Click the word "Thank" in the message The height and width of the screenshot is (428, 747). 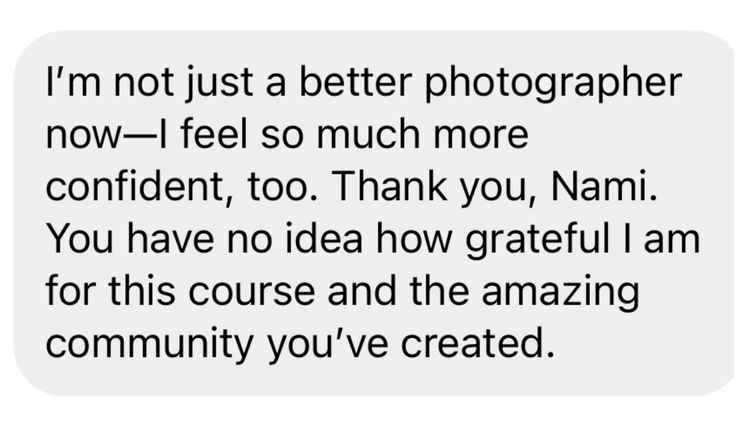point(389,186)
